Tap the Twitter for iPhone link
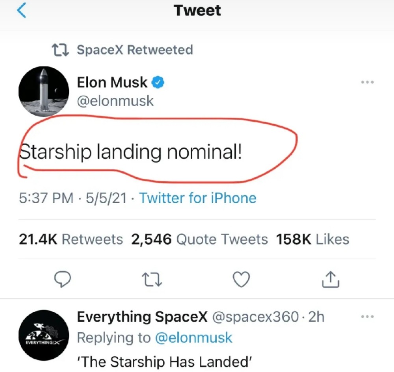The image size is (394, 372). click(x=198, y=198)
